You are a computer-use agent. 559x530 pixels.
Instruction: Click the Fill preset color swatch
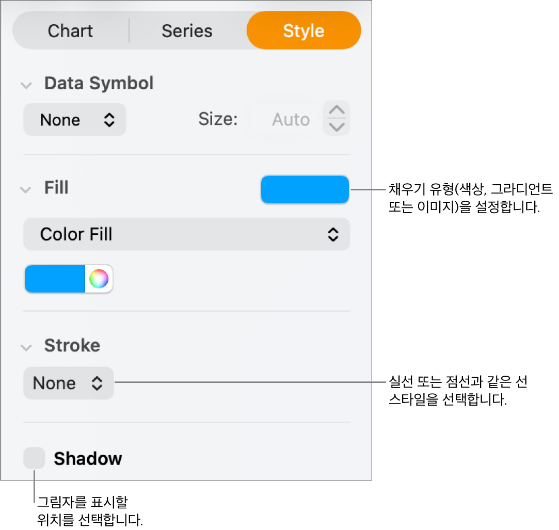coord(305,189)
